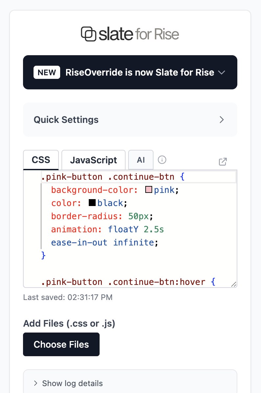Click the overlapping-squares icon in the Slate logo

click(86, 33)
